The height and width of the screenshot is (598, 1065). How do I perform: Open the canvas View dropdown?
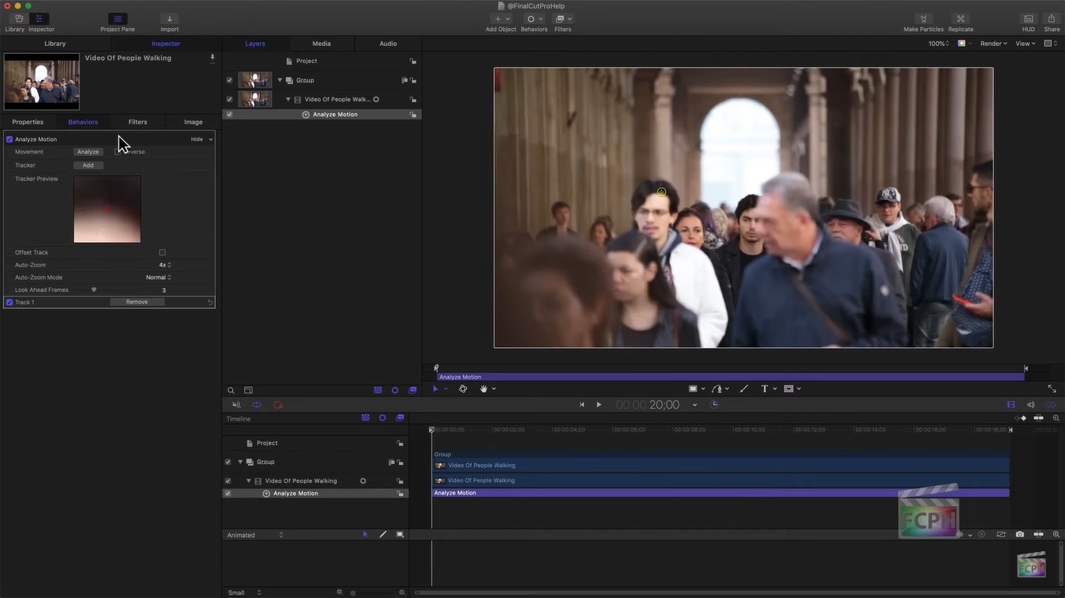click(x=1025, y=44)
